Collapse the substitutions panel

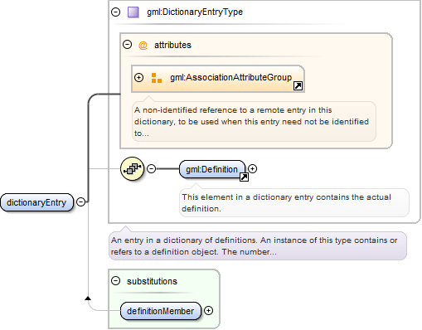115,281
